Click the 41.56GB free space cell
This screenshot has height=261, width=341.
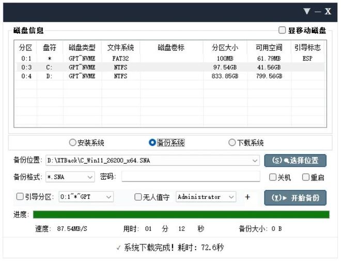(x=269, y=67)
